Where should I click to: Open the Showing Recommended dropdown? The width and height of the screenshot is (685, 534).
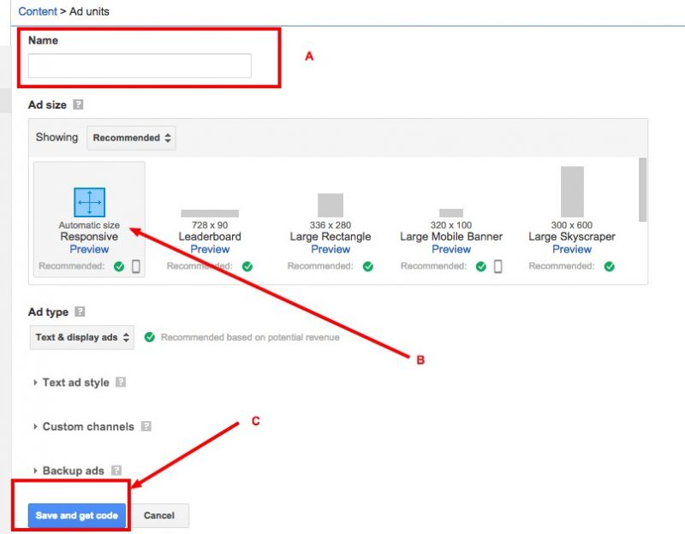click(131, 138)
